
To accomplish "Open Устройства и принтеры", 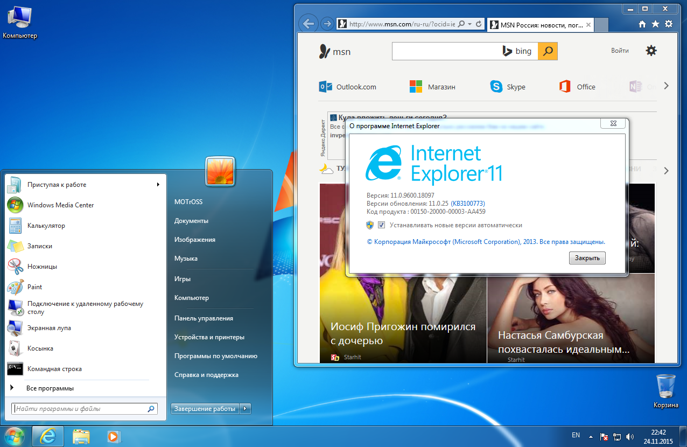I will [x=209, y=337].
